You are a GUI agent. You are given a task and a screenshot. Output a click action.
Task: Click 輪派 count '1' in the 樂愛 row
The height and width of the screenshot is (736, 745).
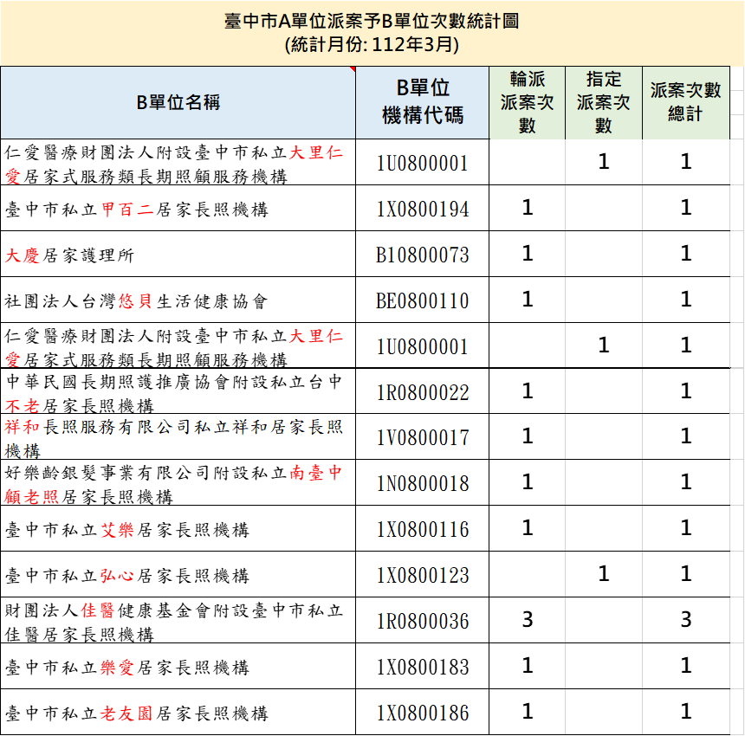click(x=528, y=666)
